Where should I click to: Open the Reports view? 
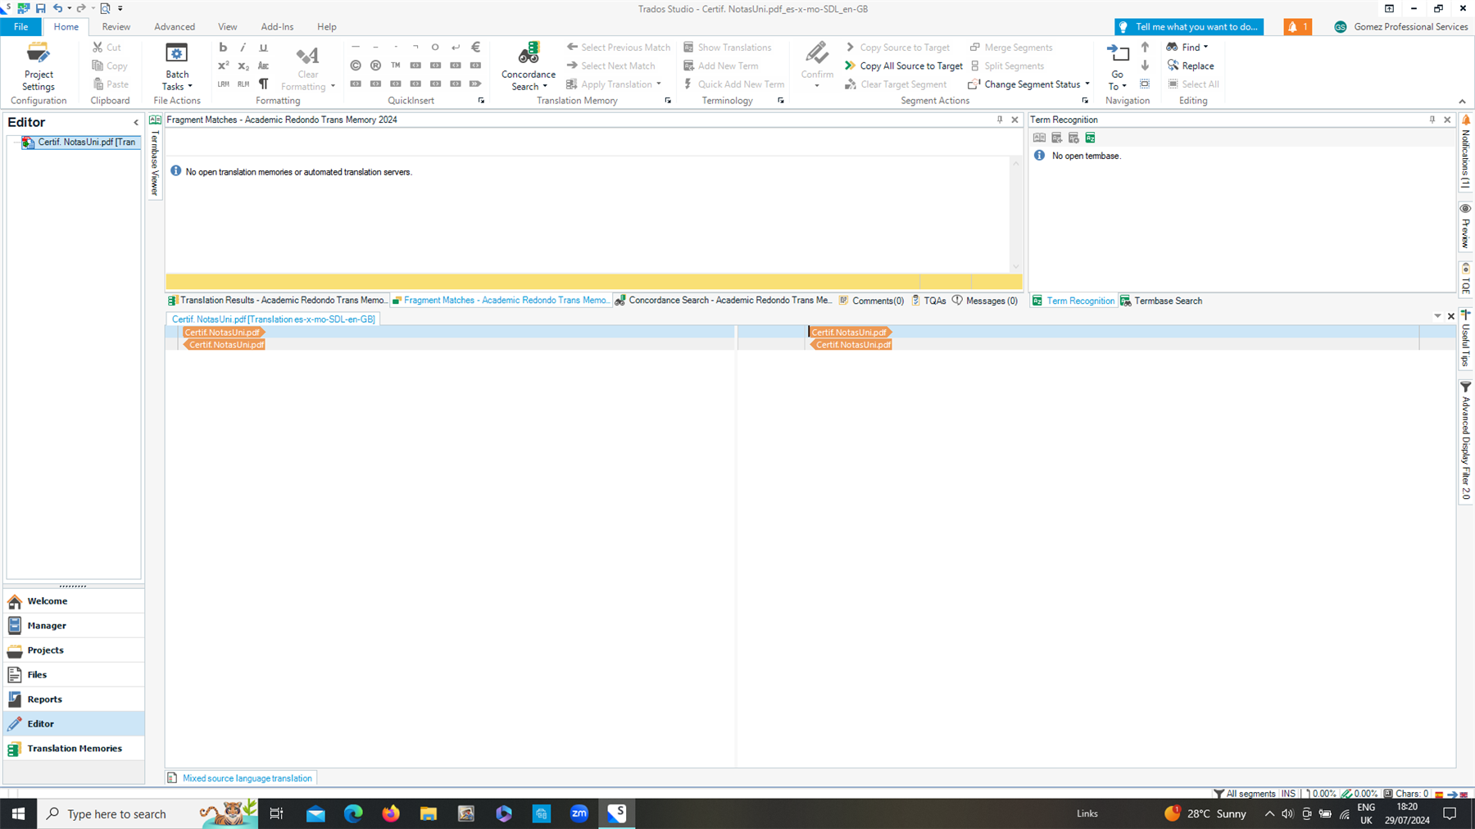click(74, 700)
